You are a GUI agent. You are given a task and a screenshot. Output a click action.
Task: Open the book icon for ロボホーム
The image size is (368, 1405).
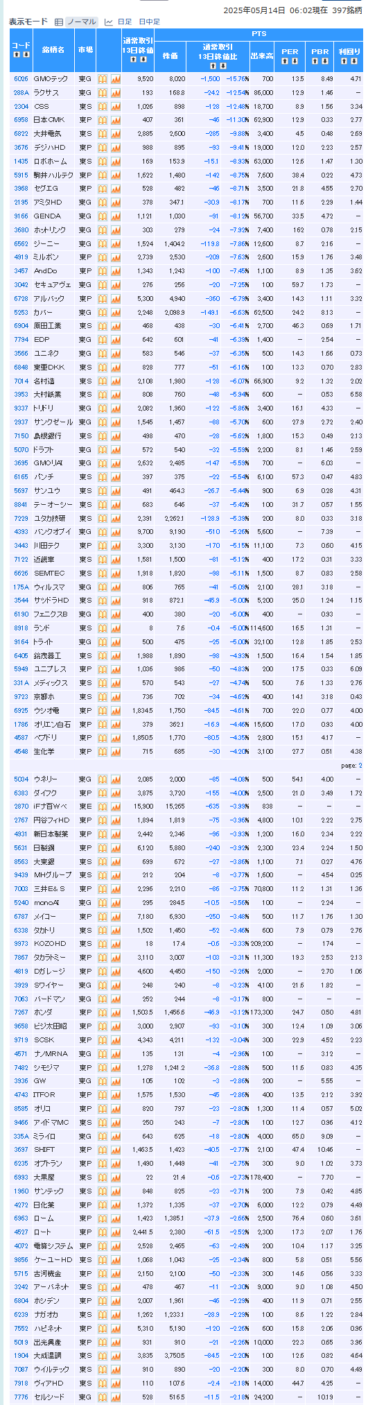[103, 161]
